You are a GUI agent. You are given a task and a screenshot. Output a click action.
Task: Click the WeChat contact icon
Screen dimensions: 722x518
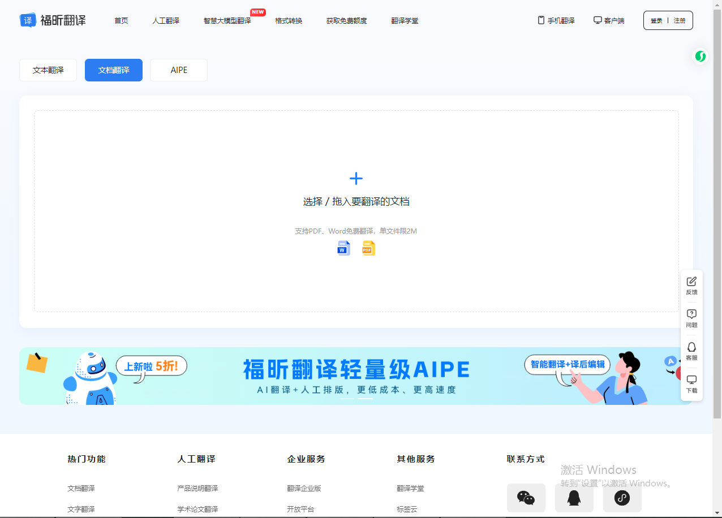click(526, 498)
